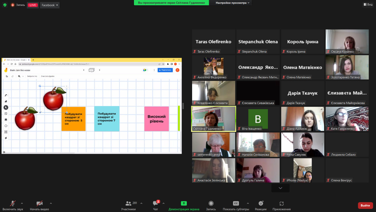Screen dimensions: 376x212
Task: Select Світлана Гудименко's video tile
Action: pos(214,118)
